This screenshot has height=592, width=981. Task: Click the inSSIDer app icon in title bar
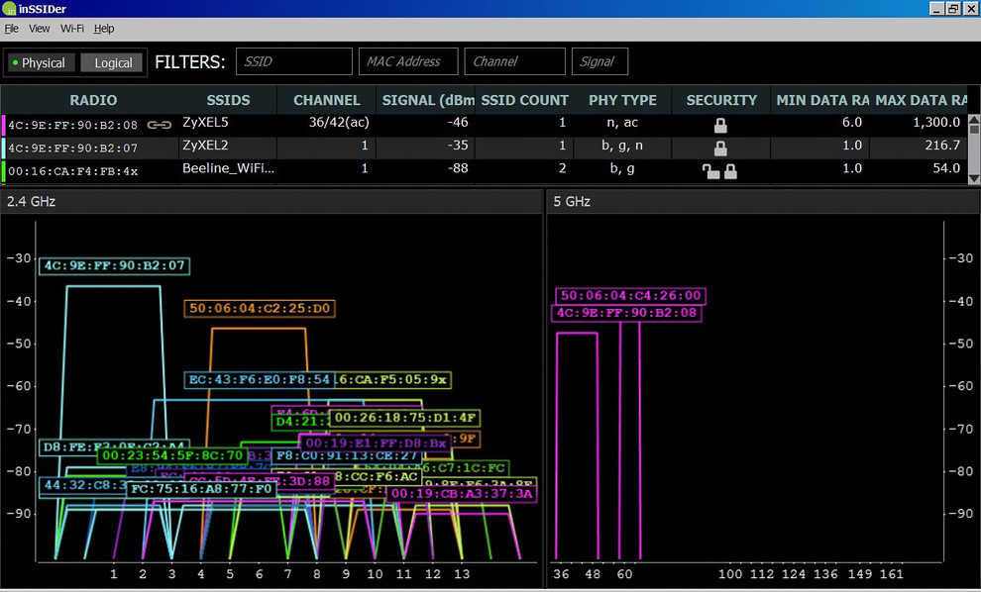coord(9,9)
